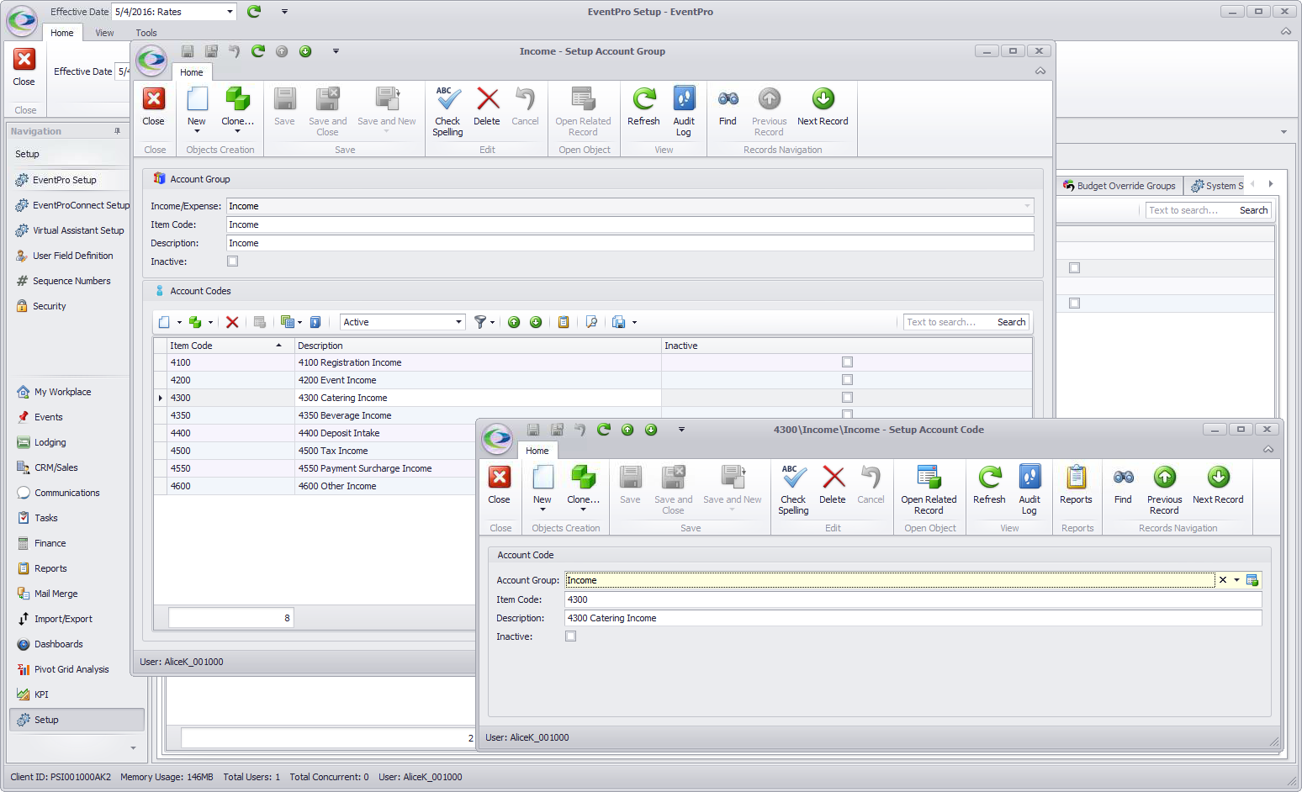
Task: Open the Effective Date dropdown in title bar
Action: pos(230,12)
